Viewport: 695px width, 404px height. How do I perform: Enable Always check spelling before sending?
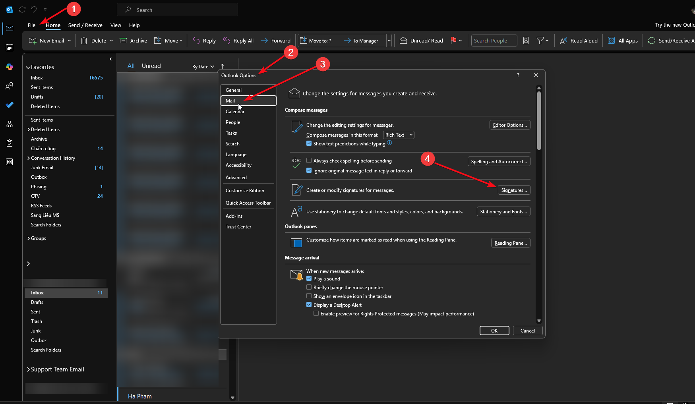coord(309,160)
